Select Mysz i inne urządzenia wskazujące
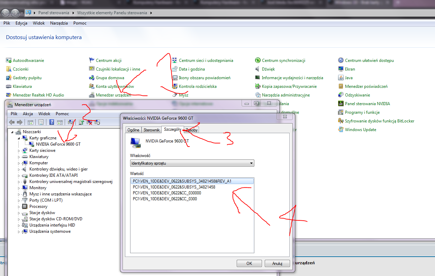The image size is (435, 276). tap(61, 194)
